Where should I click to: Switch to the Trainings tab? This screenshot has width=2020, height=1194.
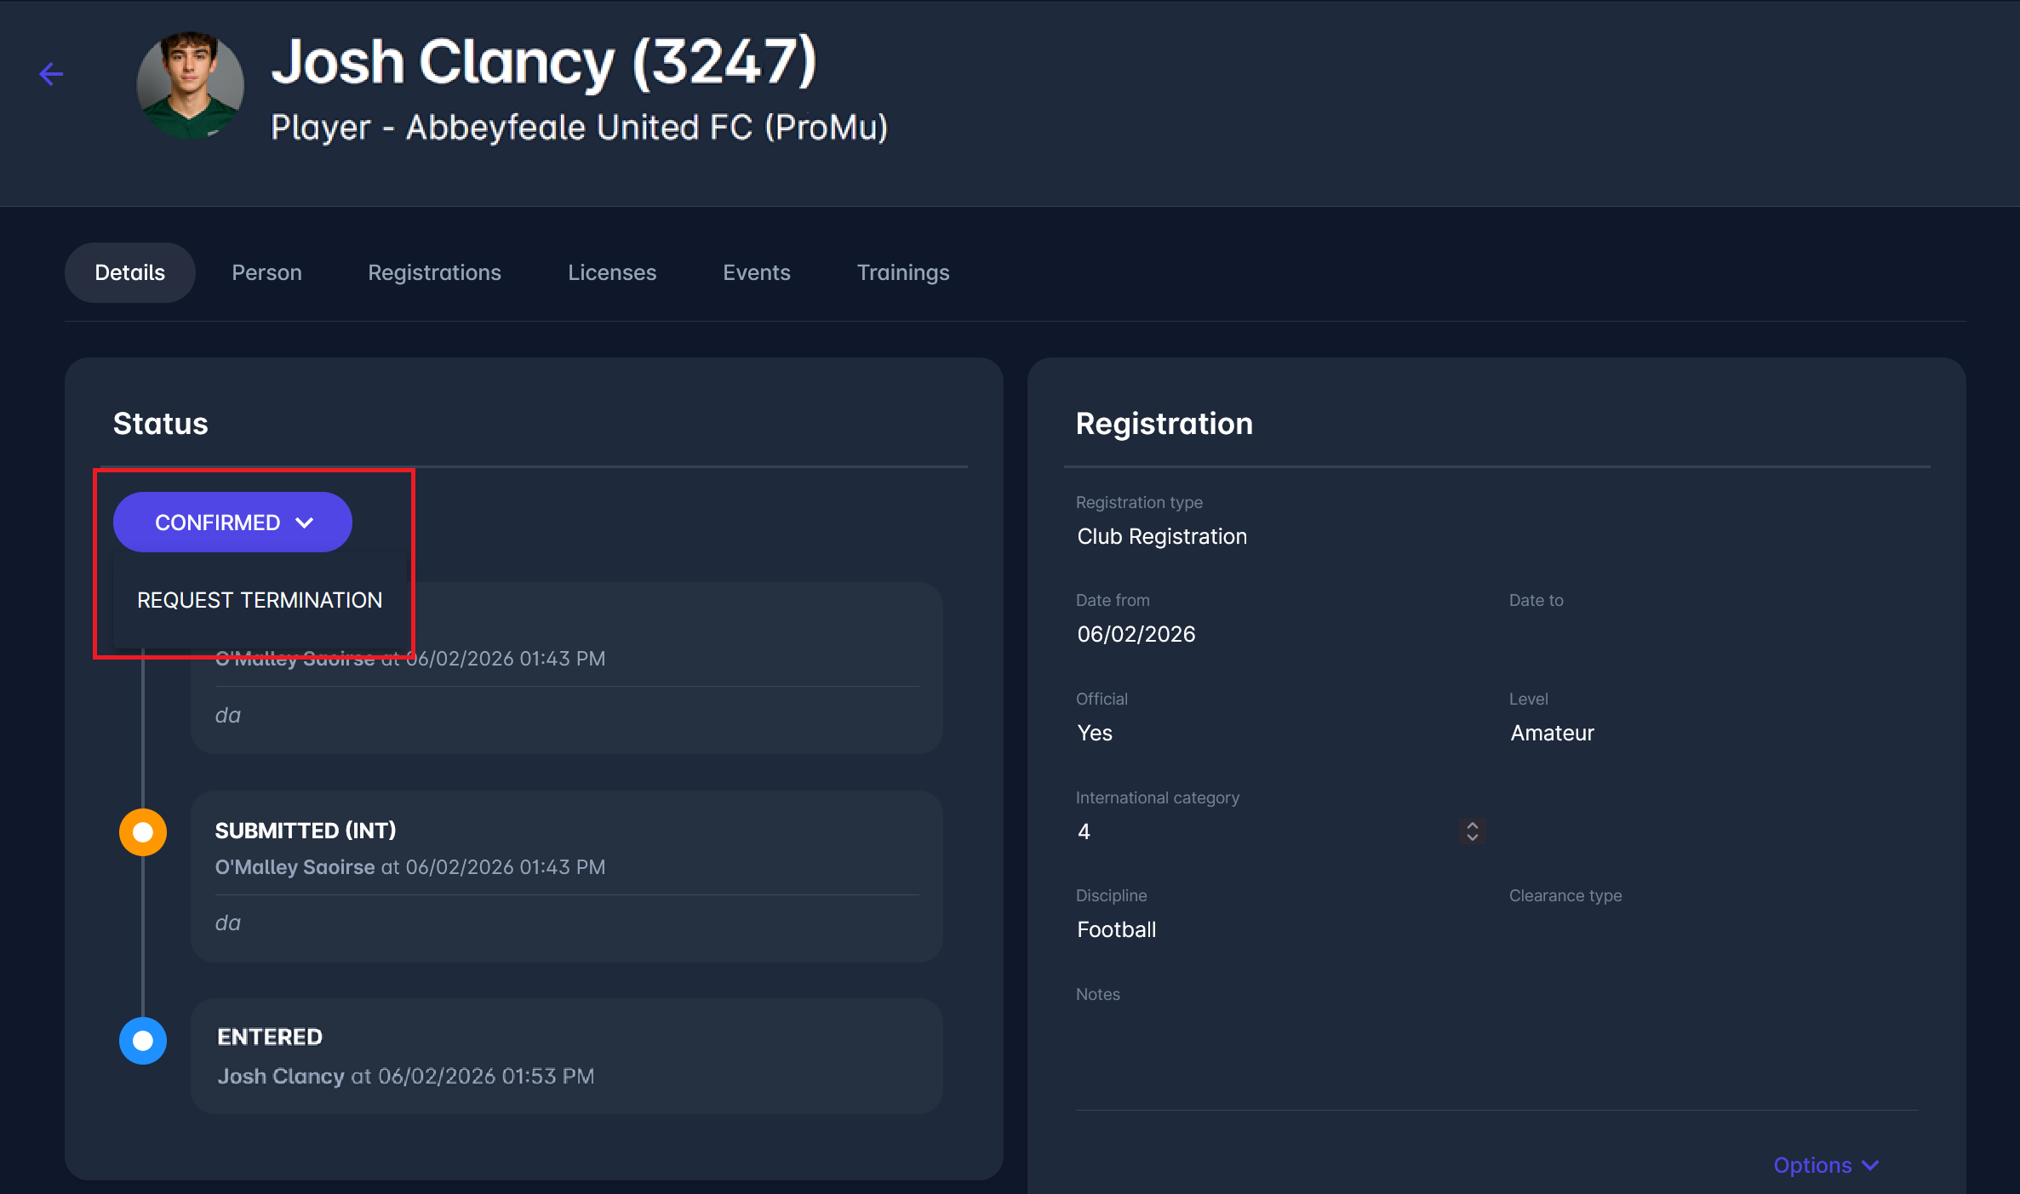[x=902, y=272]
